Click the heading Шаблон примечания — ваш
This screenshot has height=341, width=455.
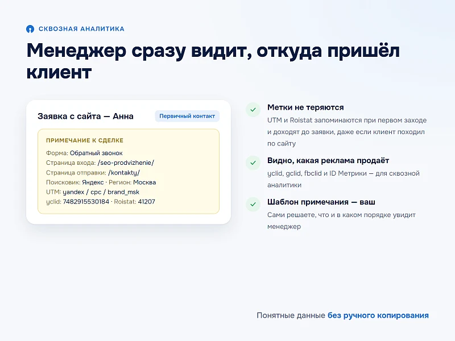point(321,202)
